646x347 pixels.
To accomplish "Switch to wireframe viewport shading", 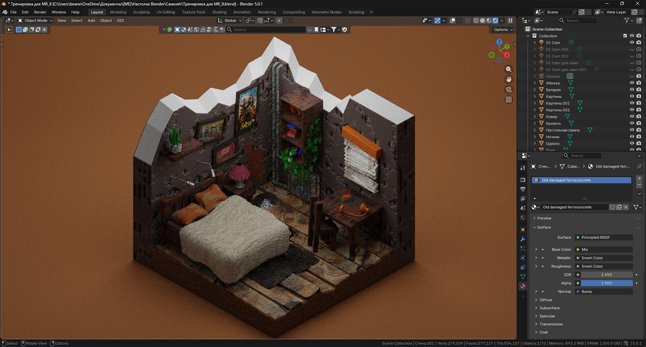I will pyautogui.click(x=476, y=21).
